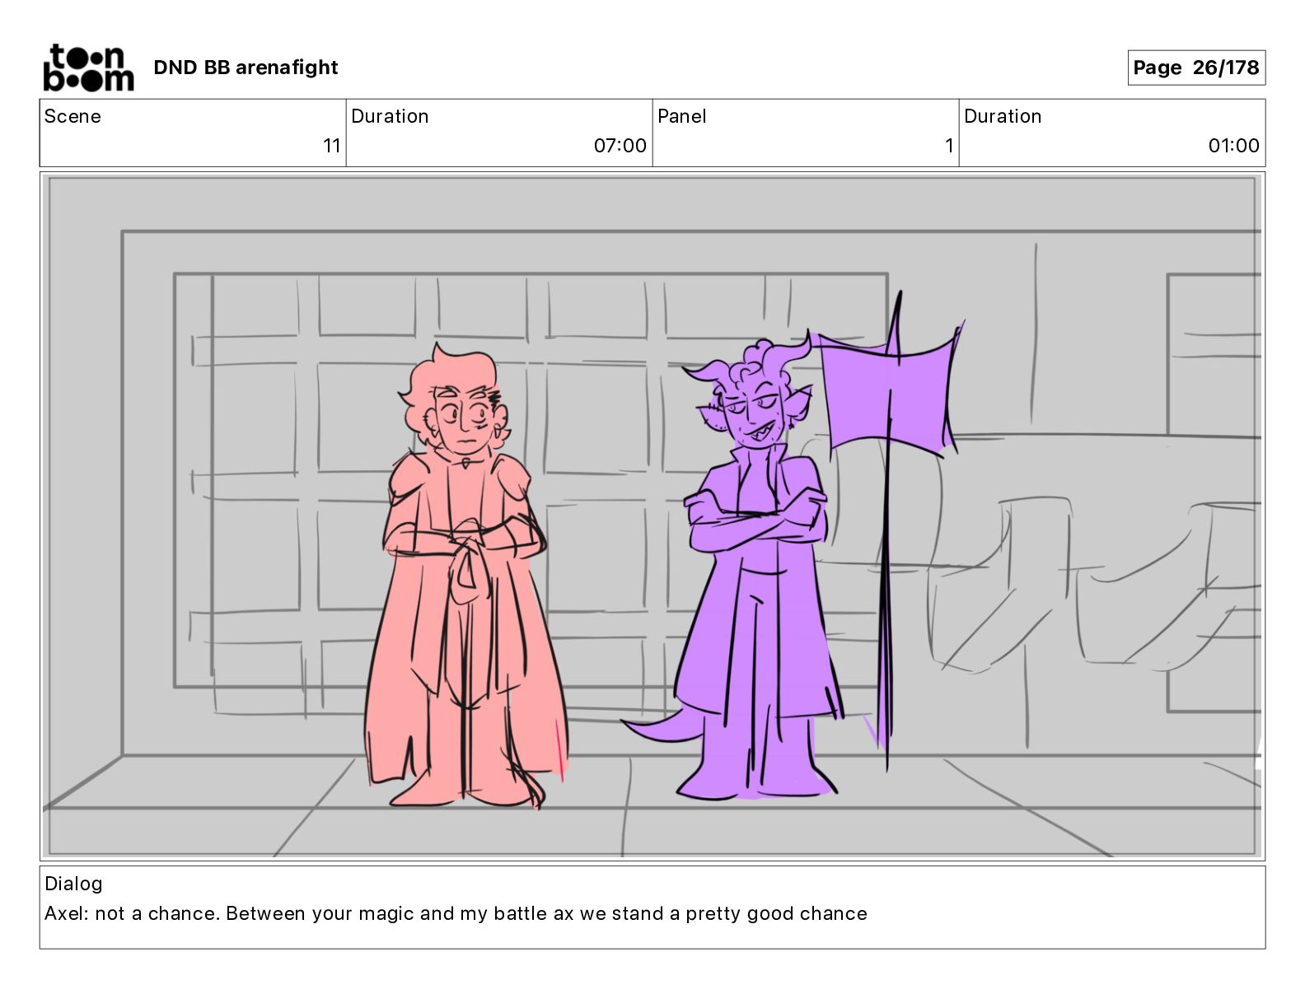1305x1008 pixels.
Task: Click the panel duration value '01:00'
Action: tap(1233, 146)
